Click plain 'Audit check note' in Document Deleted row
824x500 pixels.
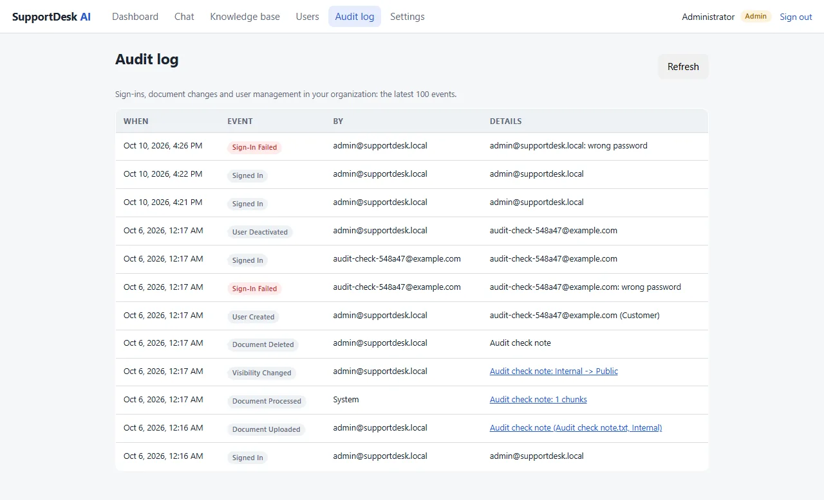point(520,343)
